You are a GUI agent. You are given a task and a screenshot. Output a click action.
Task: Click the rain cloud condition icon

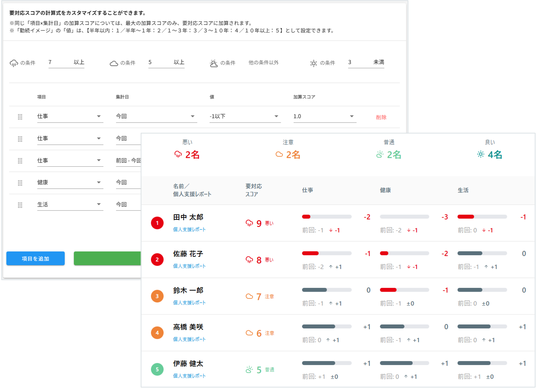click(14, 63)
